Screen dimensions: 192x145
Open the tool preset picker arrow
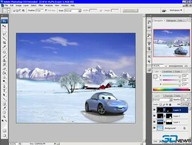click(9, 10)
